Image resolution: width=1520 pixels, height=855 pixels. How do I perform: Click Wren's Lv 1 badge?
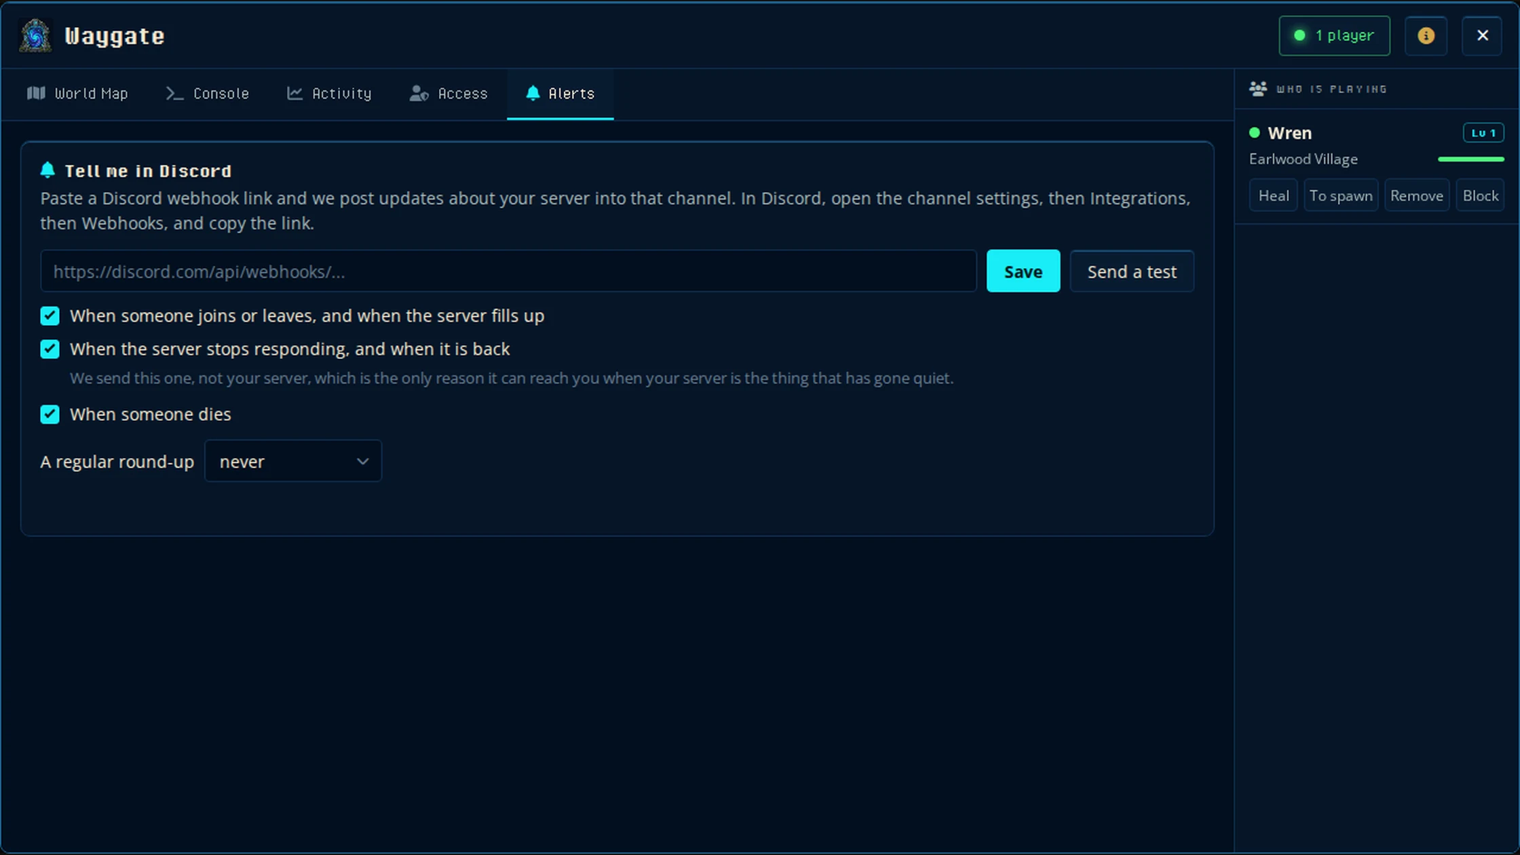[x=1483, y=133]
